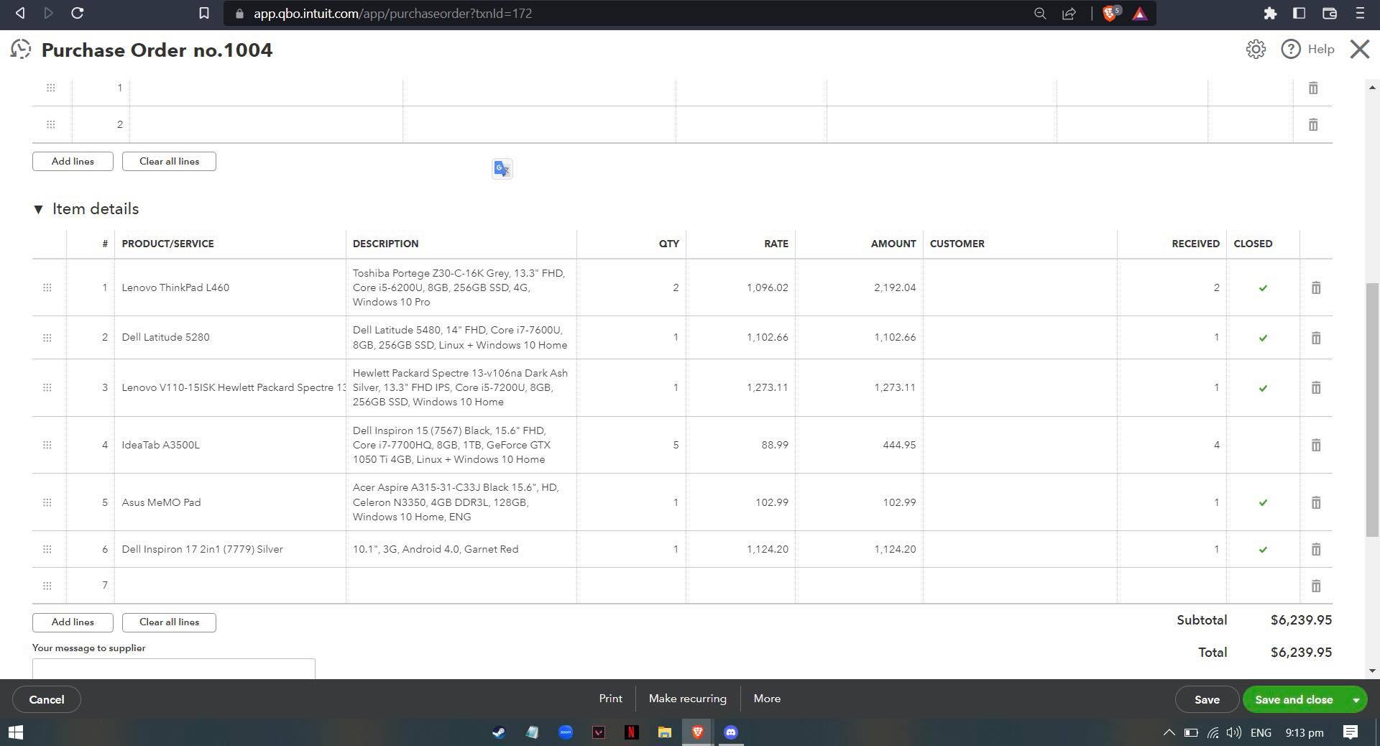Select Make recurring in the footer

687,699
